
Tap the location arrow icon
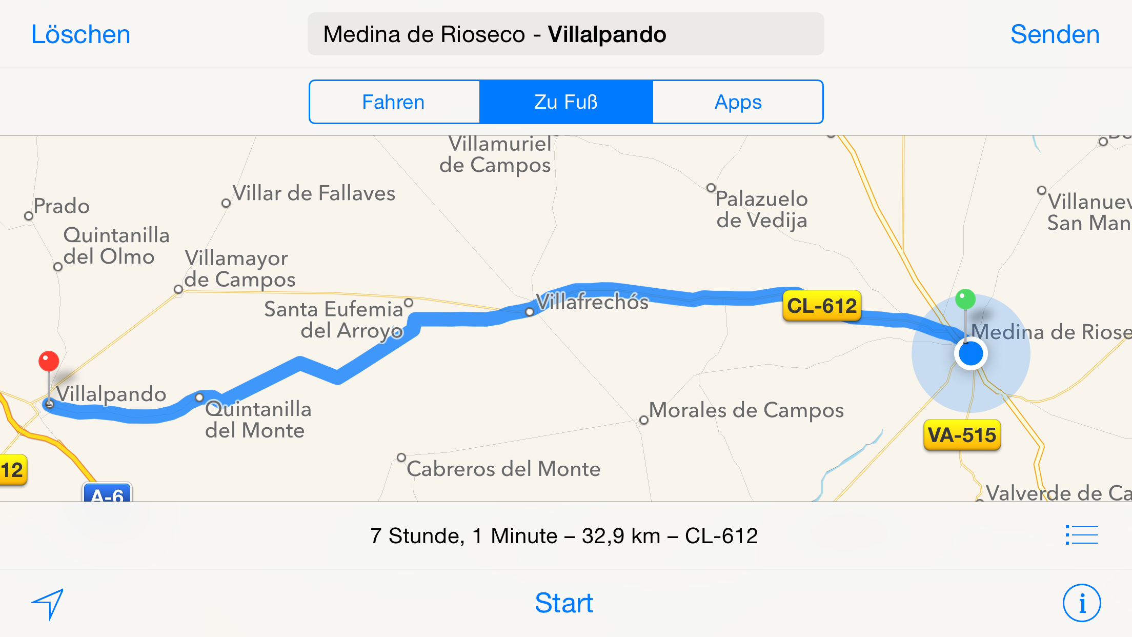pos(48,603)
